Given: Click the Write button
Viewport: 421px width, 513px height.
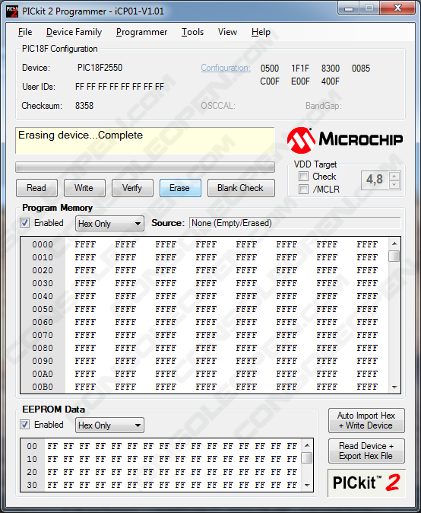Looking at the screenshot, I should (x=84, y=188).
